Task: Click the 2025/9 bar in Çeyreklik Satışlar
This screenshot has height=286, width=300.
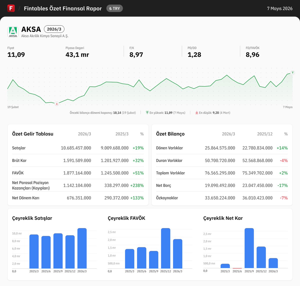Action: pos(58,251)
